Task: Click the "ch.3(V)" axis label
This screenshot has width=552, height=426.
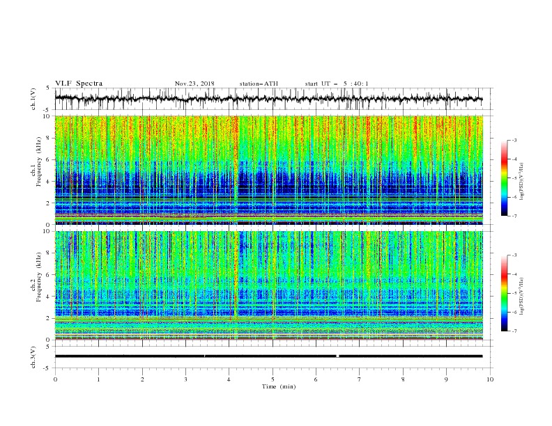Action: [33, 357]
